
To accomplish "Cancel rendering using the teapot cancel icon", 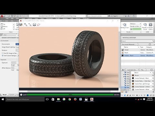I will (x=38, y=24).
